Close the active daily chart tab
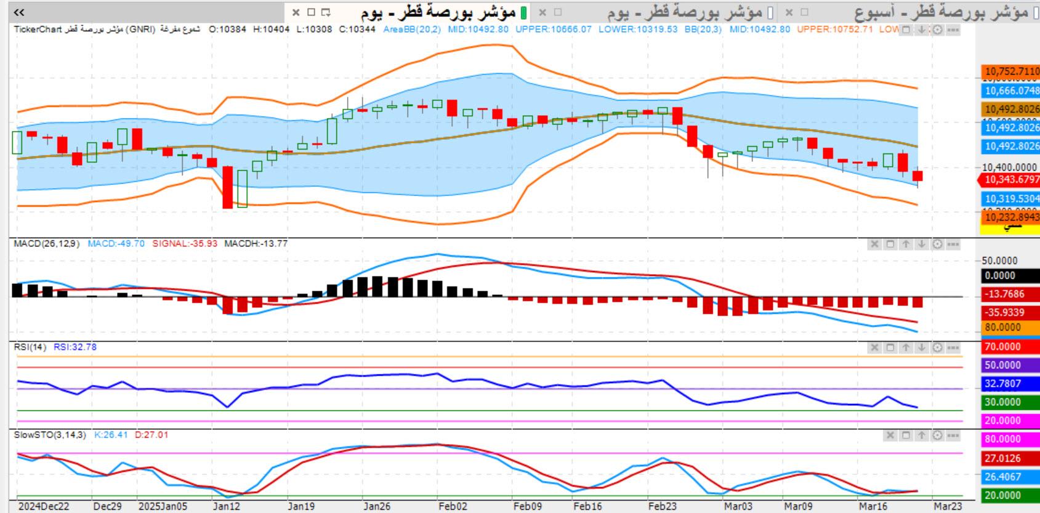The height and width of the screenshot is (513, 1040). coord(296,12)
